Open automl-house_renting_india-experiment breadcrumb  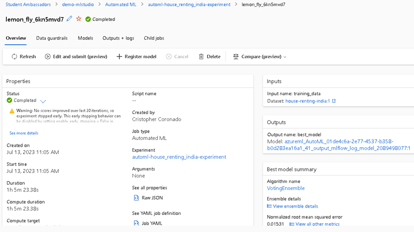[x=189, y=4]
